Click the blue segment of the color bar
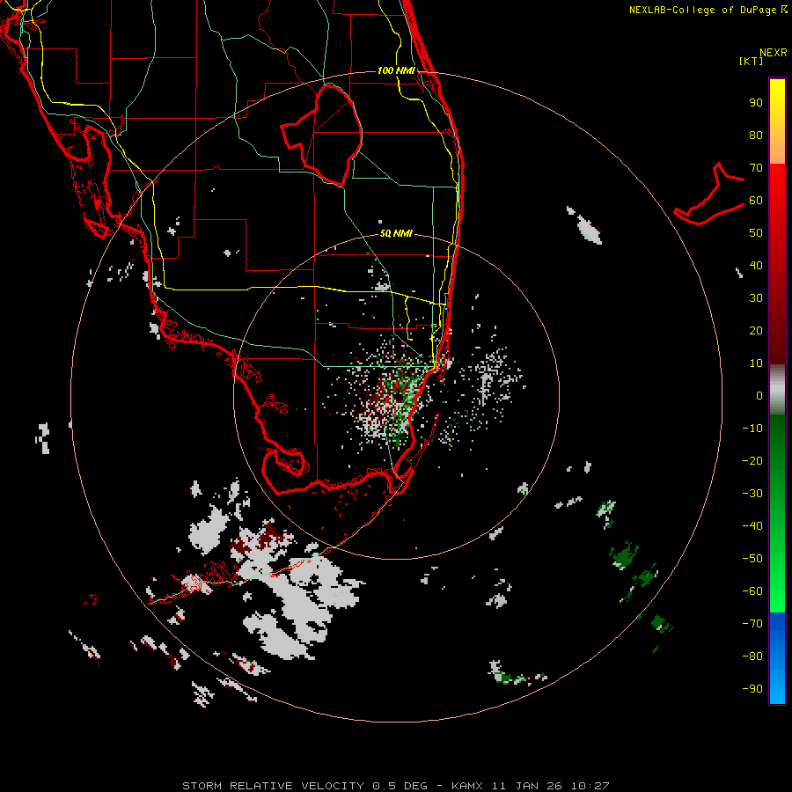The width and height of the screenshot is (792, 792). click(x=777, y=658)
